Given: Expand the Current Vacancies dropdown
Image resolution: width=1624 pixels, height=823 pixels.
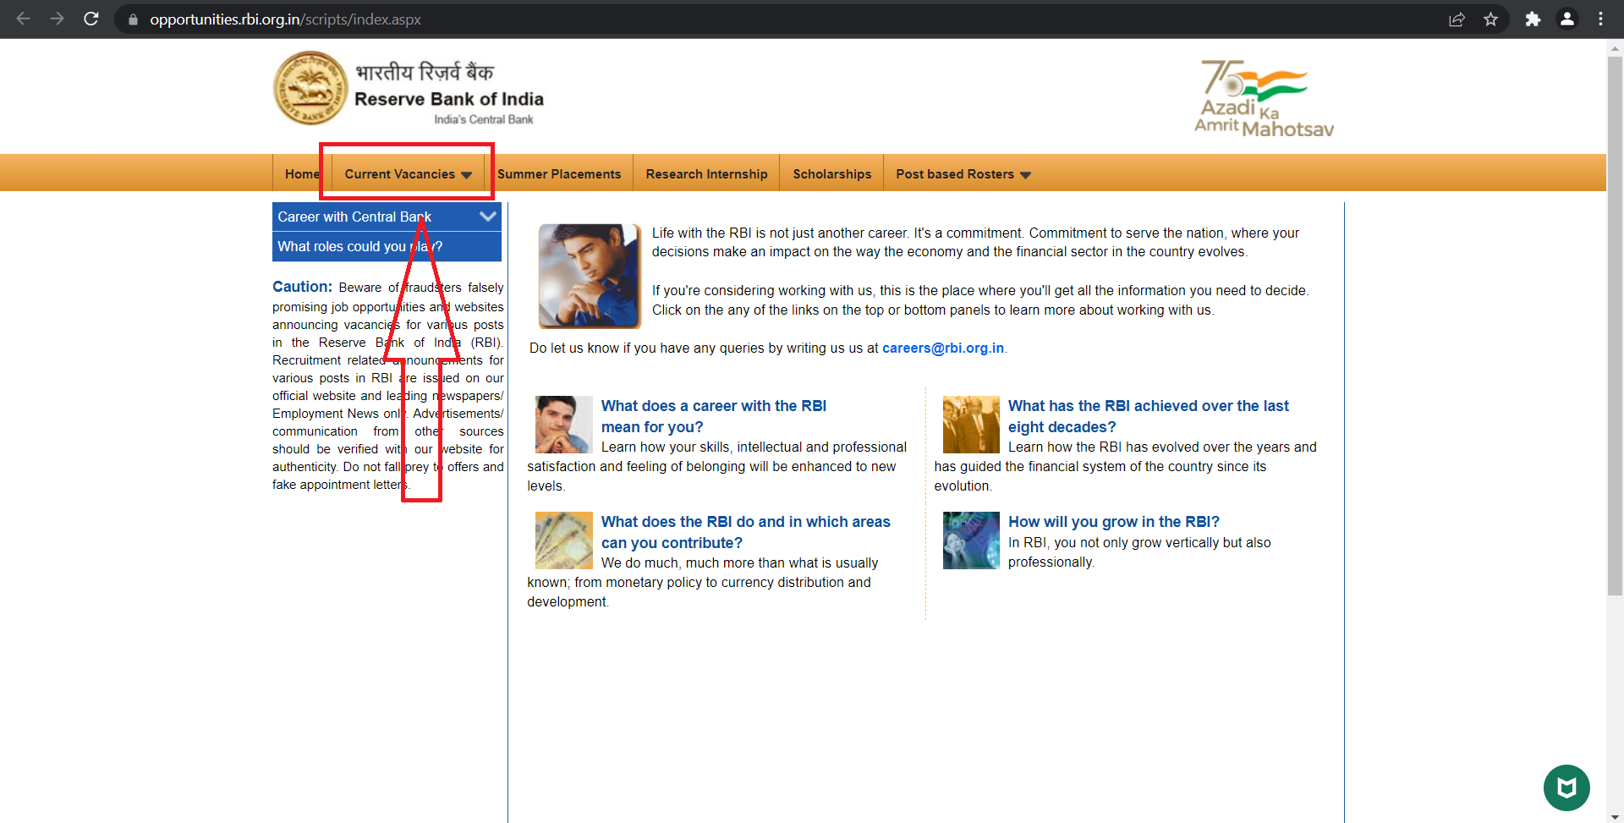Looking at the screenshot, I should pos(408,174).
